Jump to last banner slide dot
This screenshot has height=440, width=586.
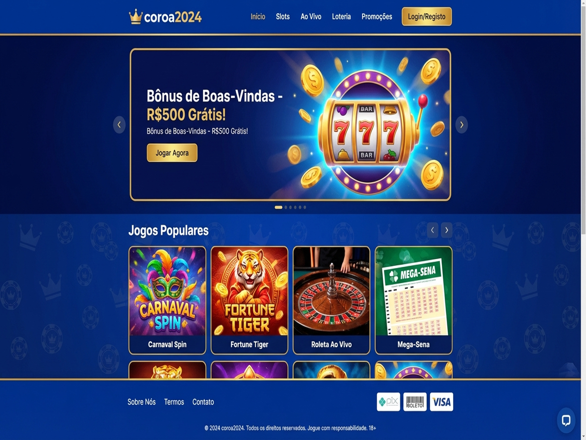click(305, 207)
